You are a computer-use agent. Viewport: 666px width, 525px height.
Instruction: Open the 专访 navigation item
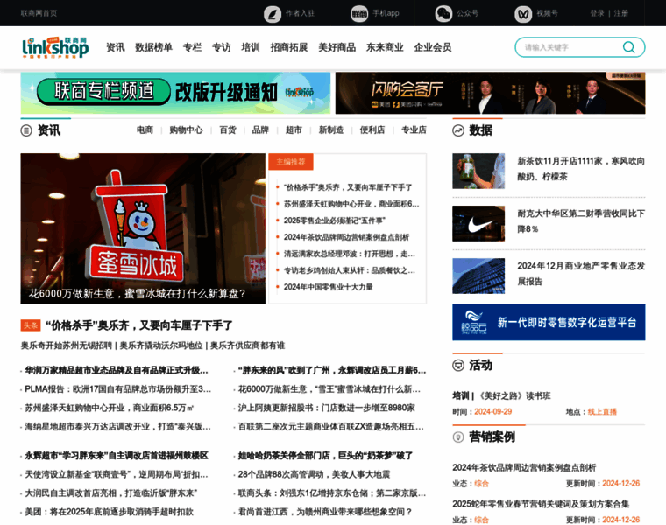pyautogui.click(x=222, y=47)
